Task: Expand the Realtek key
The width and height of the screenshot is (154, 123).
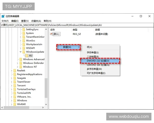Action: tap(11, 71)
